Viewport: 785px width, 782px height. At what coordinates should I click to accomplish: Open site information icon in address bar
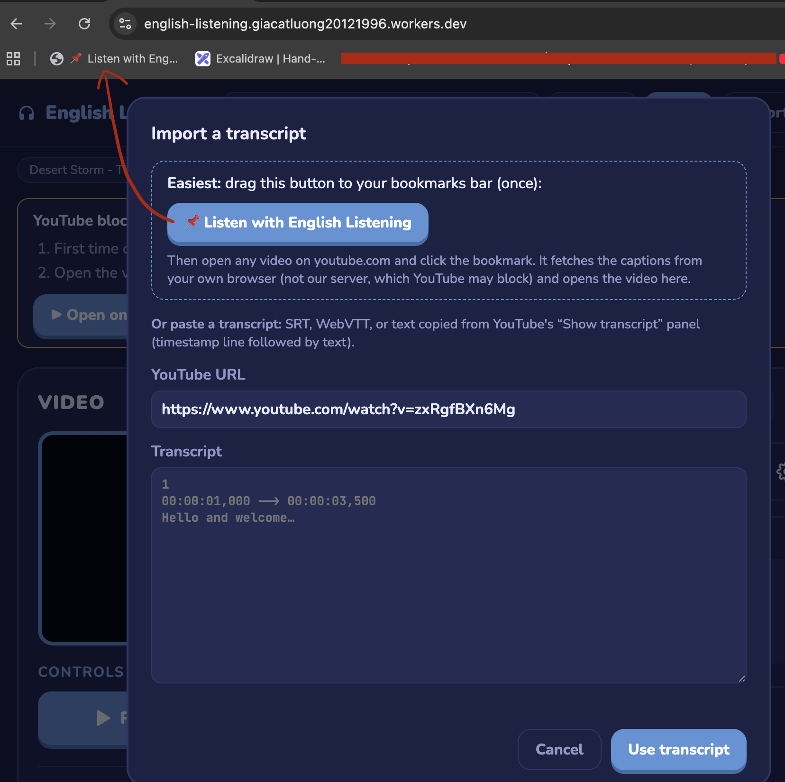[125, 24]
